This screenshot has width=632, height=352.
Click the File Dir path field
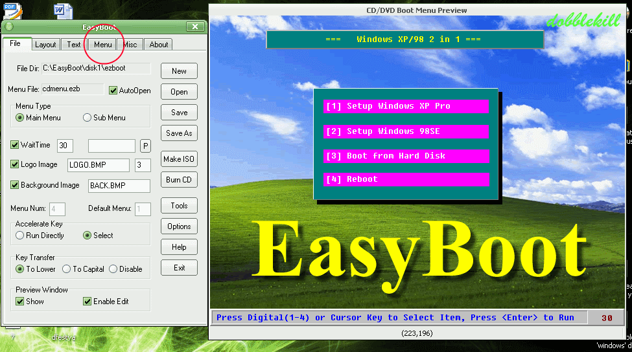(96, 69)
